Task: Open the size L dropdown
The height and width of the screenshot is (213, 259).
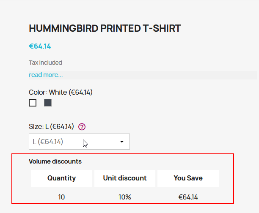Action: click(79, 142)
